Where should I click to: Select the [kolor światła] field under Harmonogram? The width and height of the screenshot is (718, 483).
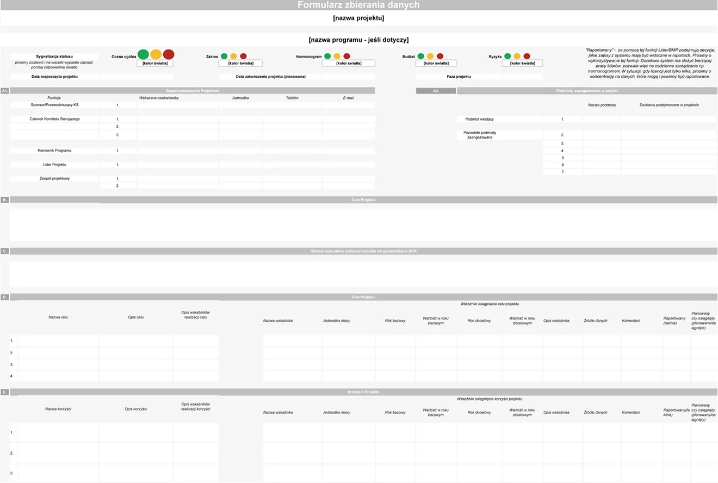pyautogui.click(x=349, y=64)
